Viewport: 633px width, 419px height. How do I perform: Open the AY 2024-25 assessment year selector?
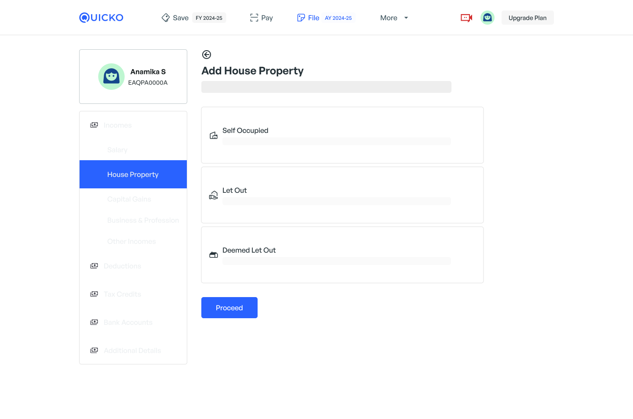coord(338,18)
